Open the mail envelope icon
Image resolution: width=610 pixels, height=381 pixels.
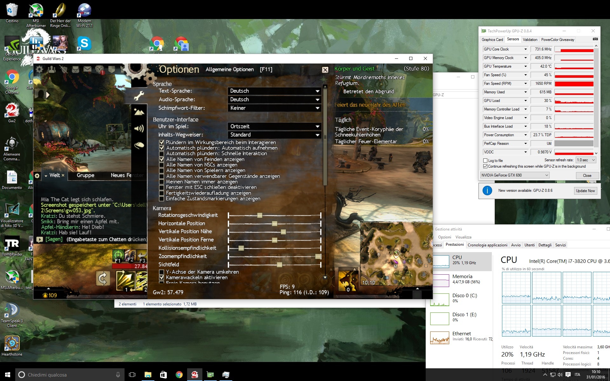click(87, 69)
